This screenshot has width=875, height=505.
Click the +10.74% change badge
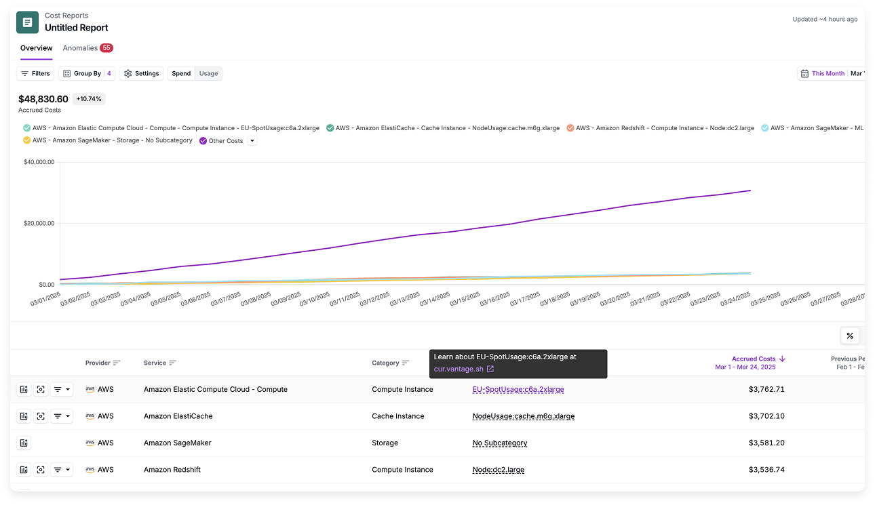point(89,99)
